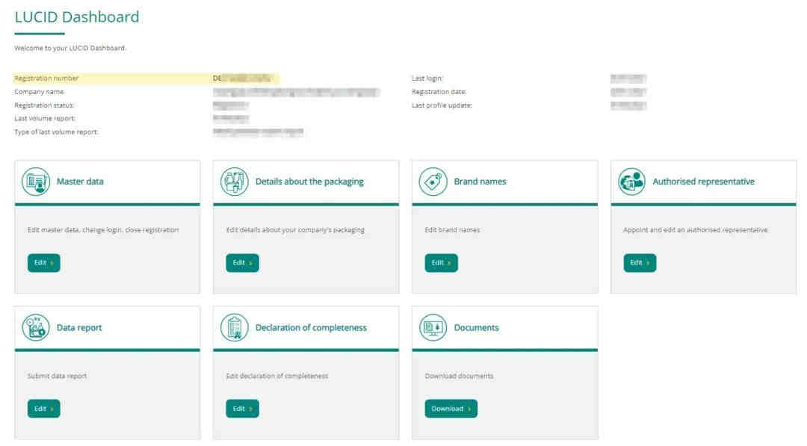Click the Registration date label
This screenshot has width=807, height=446.
(x=439, y=92)
